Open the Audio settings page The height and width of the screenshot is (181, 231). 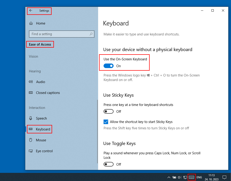pos(37,82)
